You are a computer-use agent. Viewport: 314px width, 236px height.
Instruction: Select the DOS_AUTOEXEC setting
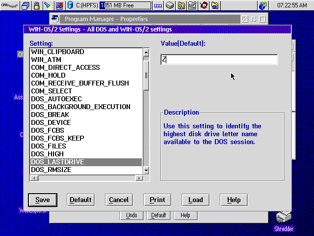86,99
